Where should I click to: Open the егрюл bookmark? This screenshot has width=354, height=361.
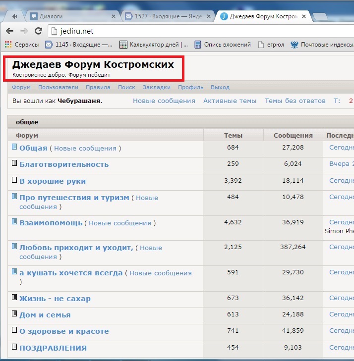point(272,45)
